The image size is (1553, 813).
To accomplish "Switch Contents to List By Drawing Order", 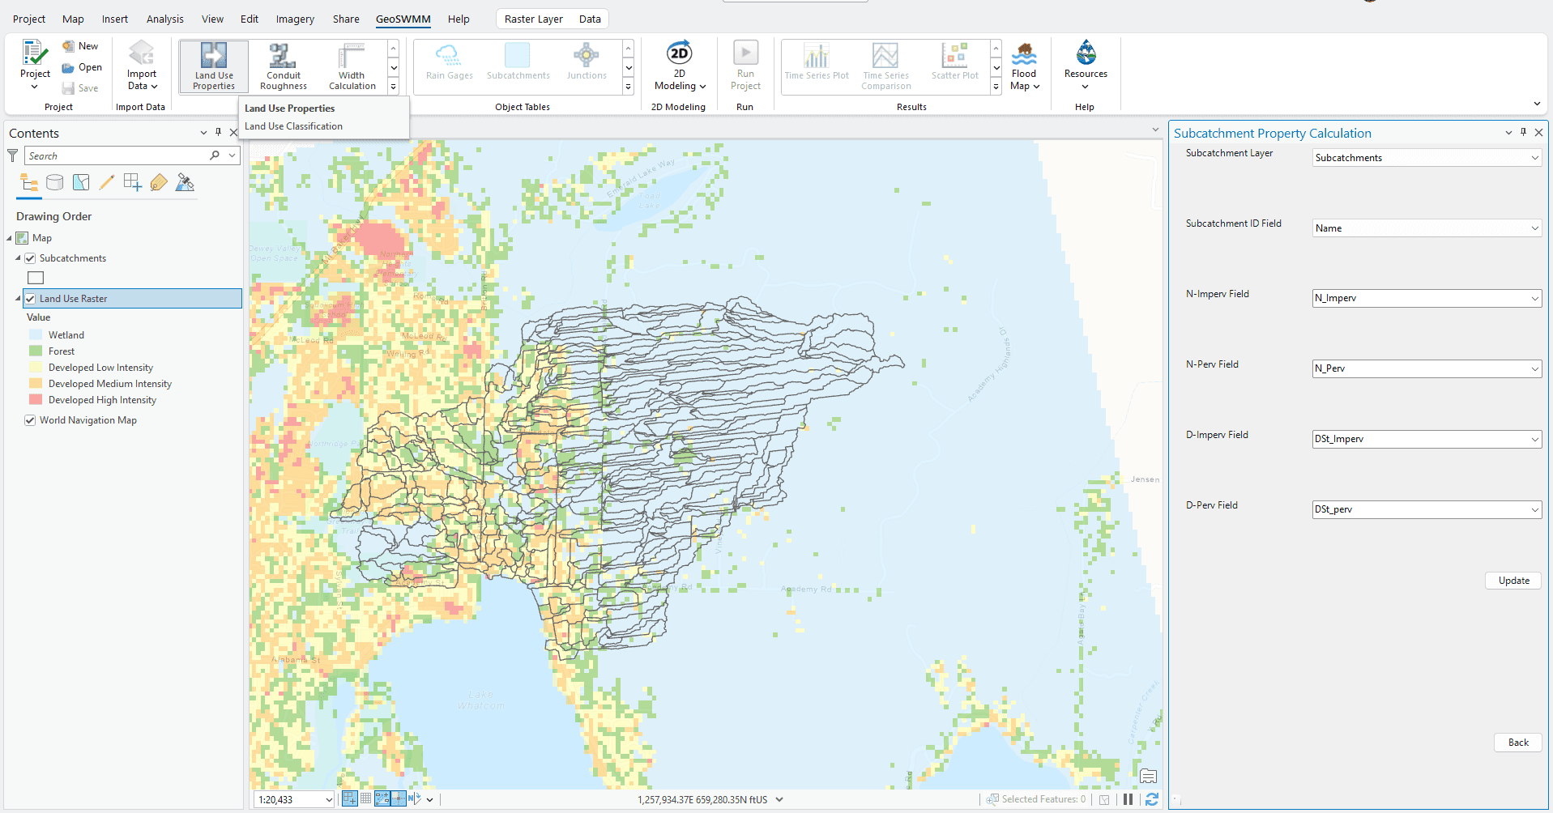I will (29, 183).
